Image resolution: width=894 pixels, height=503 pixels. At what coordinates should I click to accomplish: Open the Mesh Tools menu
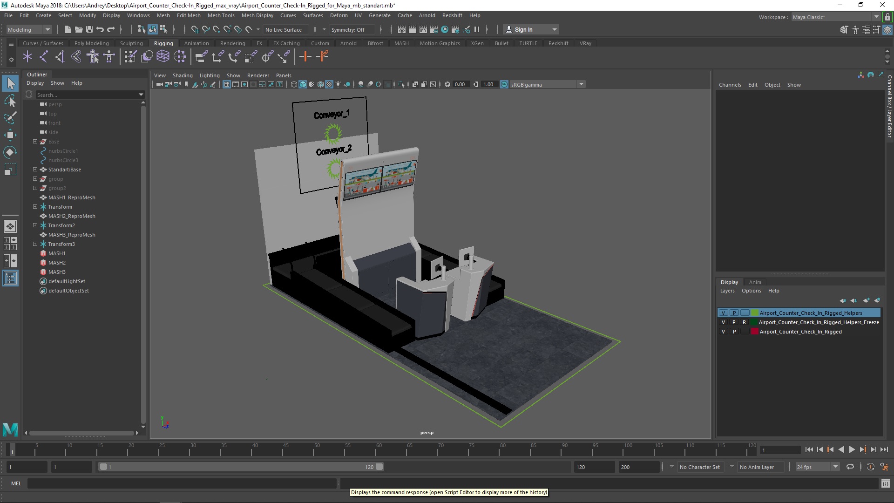pos(221,15)
